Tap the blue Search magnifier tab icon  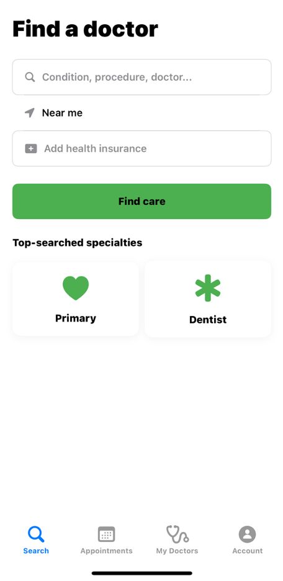point(36,534)
